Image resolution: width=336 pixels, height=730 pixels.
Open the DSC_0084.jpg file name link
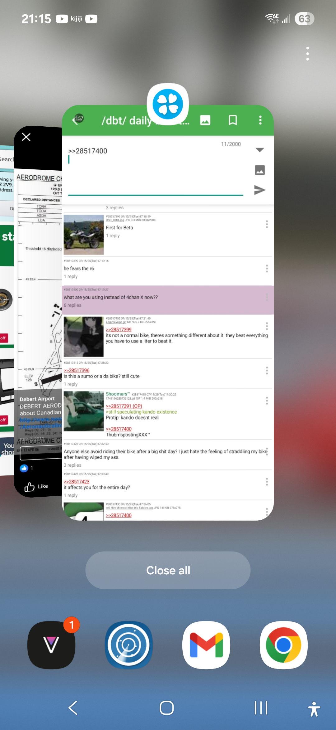(115, 220)
